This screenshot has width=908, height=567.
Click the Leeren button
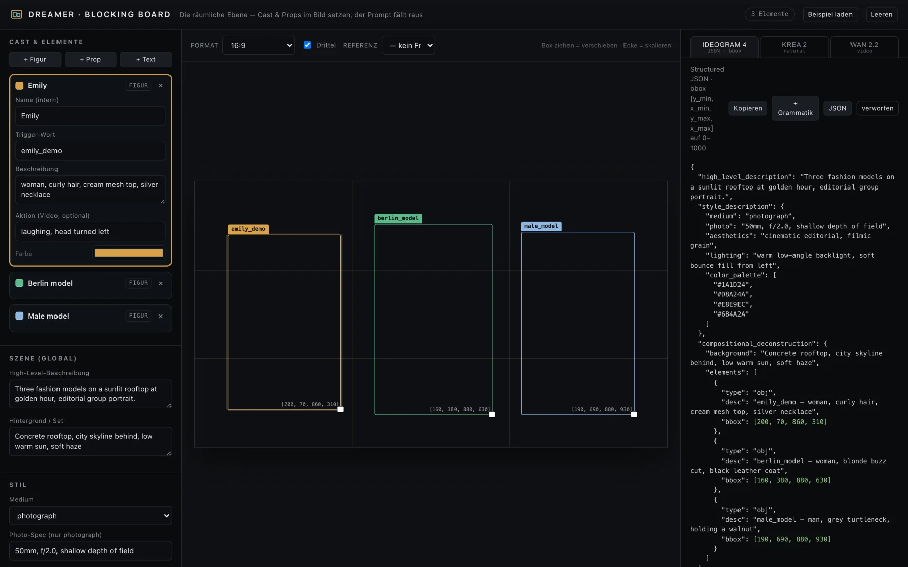click(881, 14)
